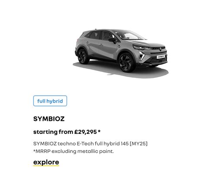This screenshot has width=206, height=190.
Task: Click the car's side mirror
Action: 112,40
